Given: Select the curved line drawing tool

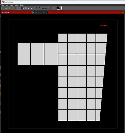Looking at the screenshot, I should point(39,8).
